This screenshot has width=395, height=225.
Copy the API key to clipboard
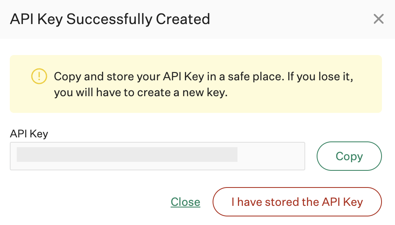click(349, 156)
